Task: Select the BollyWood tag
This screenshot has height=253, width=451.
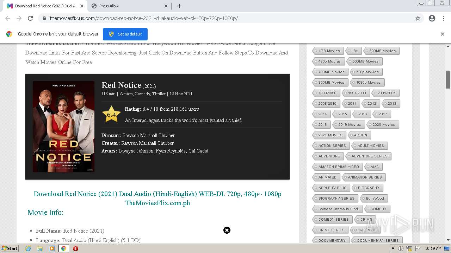Action: click(373, 199)
